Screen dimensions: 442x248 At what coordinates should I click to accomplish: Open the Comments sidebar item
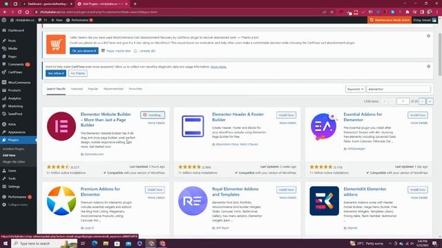16,64
